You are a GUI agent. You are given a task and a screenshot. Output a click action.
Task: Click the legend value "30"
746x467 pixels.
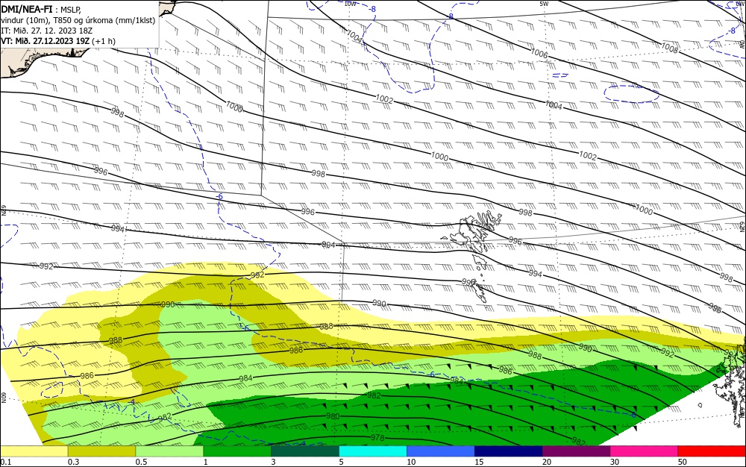[615, 462]
